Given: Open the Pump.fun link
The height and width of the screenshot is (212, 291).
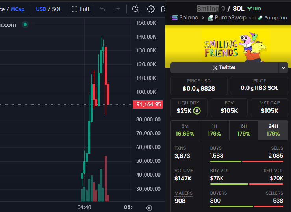Looking at the screenshot, I should click(272, 18).
